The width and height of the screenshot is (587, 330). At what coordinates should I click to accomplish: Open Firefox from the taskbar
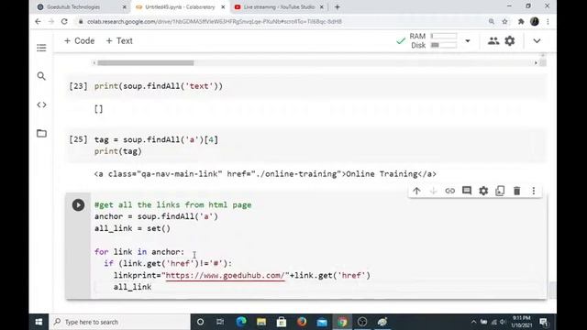[302, 322]
